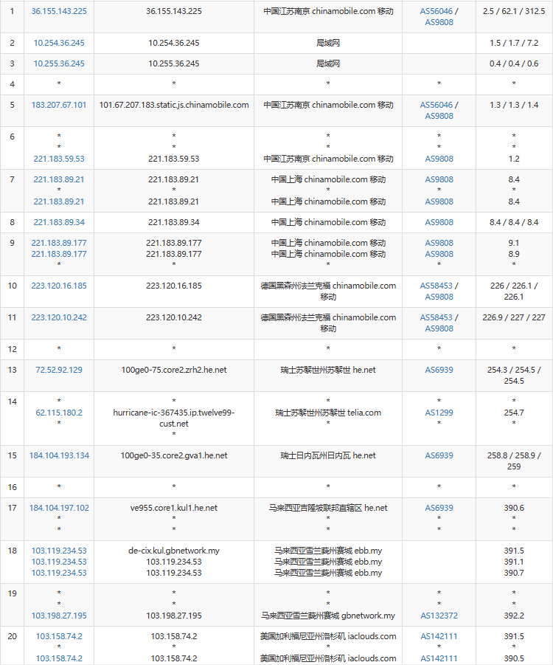
Task: Click AS6939 link in hop 15
Action: pyautogui.click(x=439, y=455)
